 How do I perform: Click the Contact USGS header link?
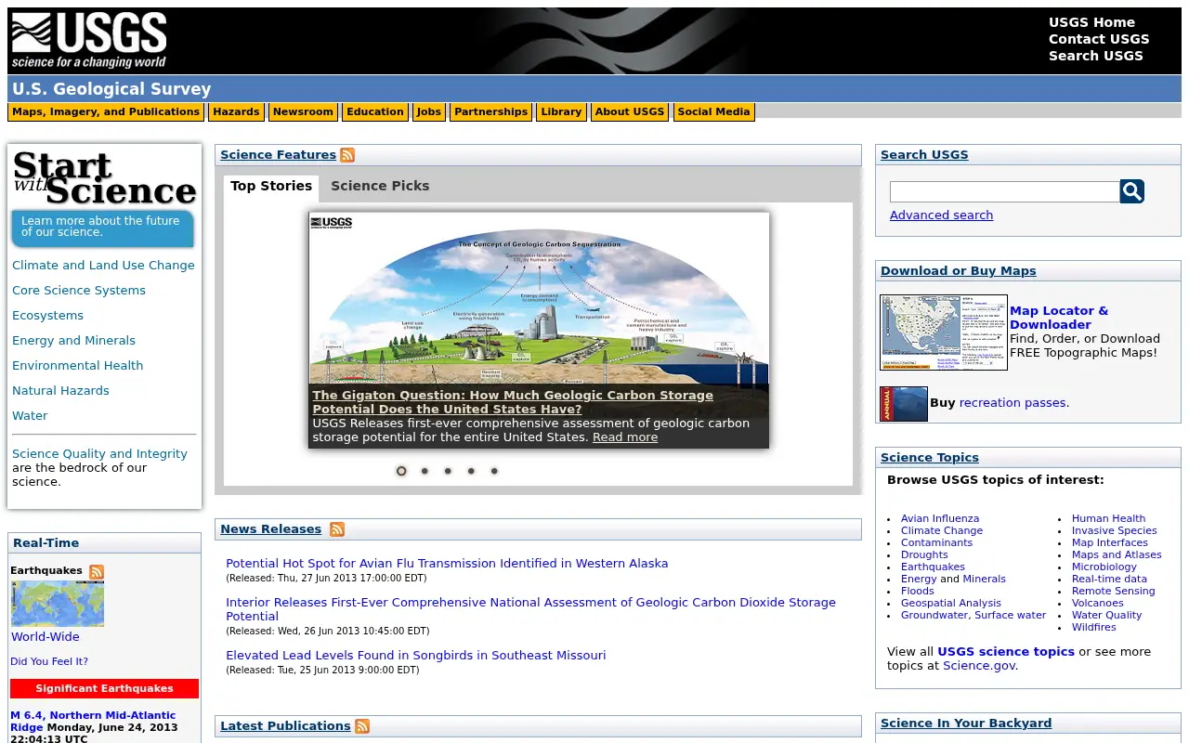[1099, 39]
